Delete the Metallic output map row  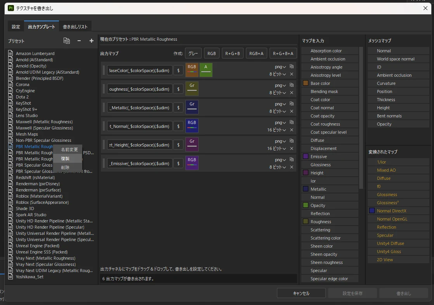291,111
